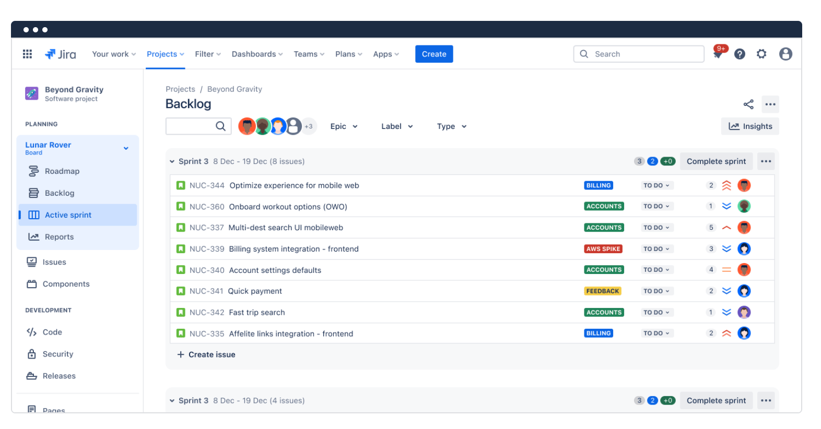The image size is (821, 429).
Task: Open the Your work dropdown
Action: tap(114, 54)
